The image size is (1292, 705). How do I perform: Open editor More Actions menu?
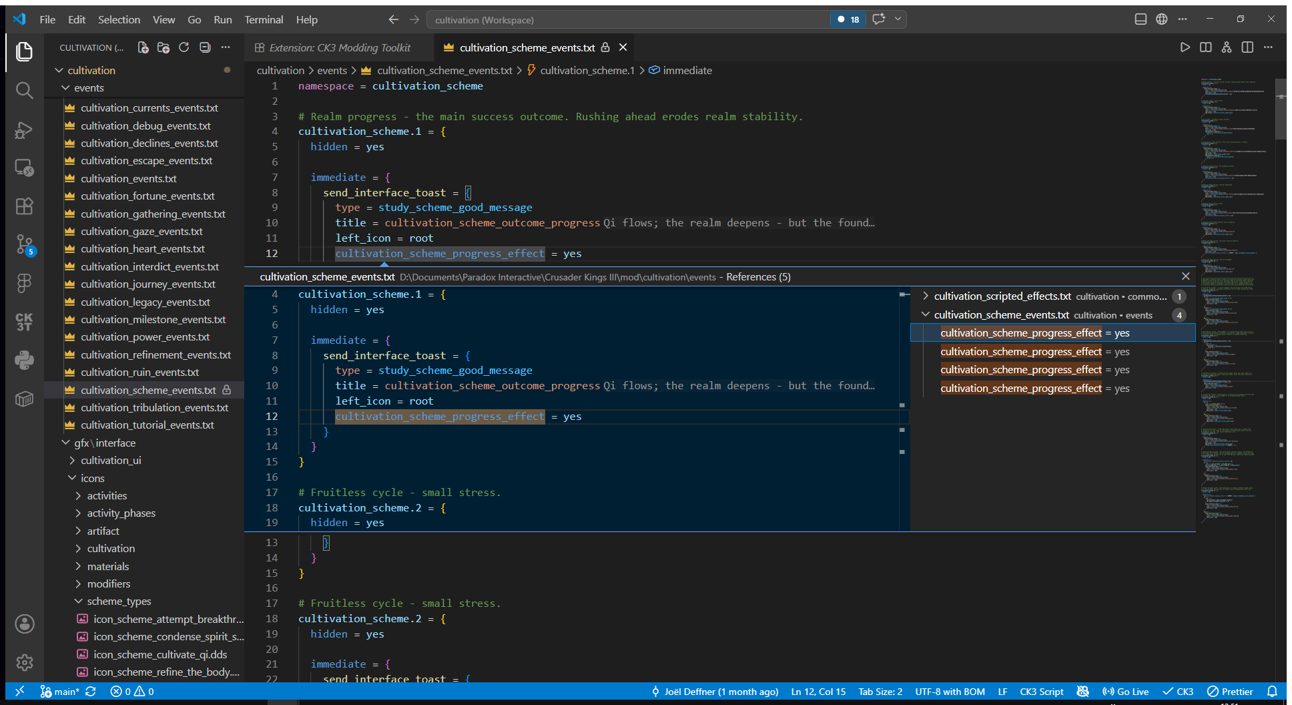pos(1268,47)
